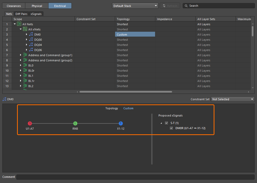Click into the Comment input field
This screenshot has width=257, height=183.
(135, 177)
